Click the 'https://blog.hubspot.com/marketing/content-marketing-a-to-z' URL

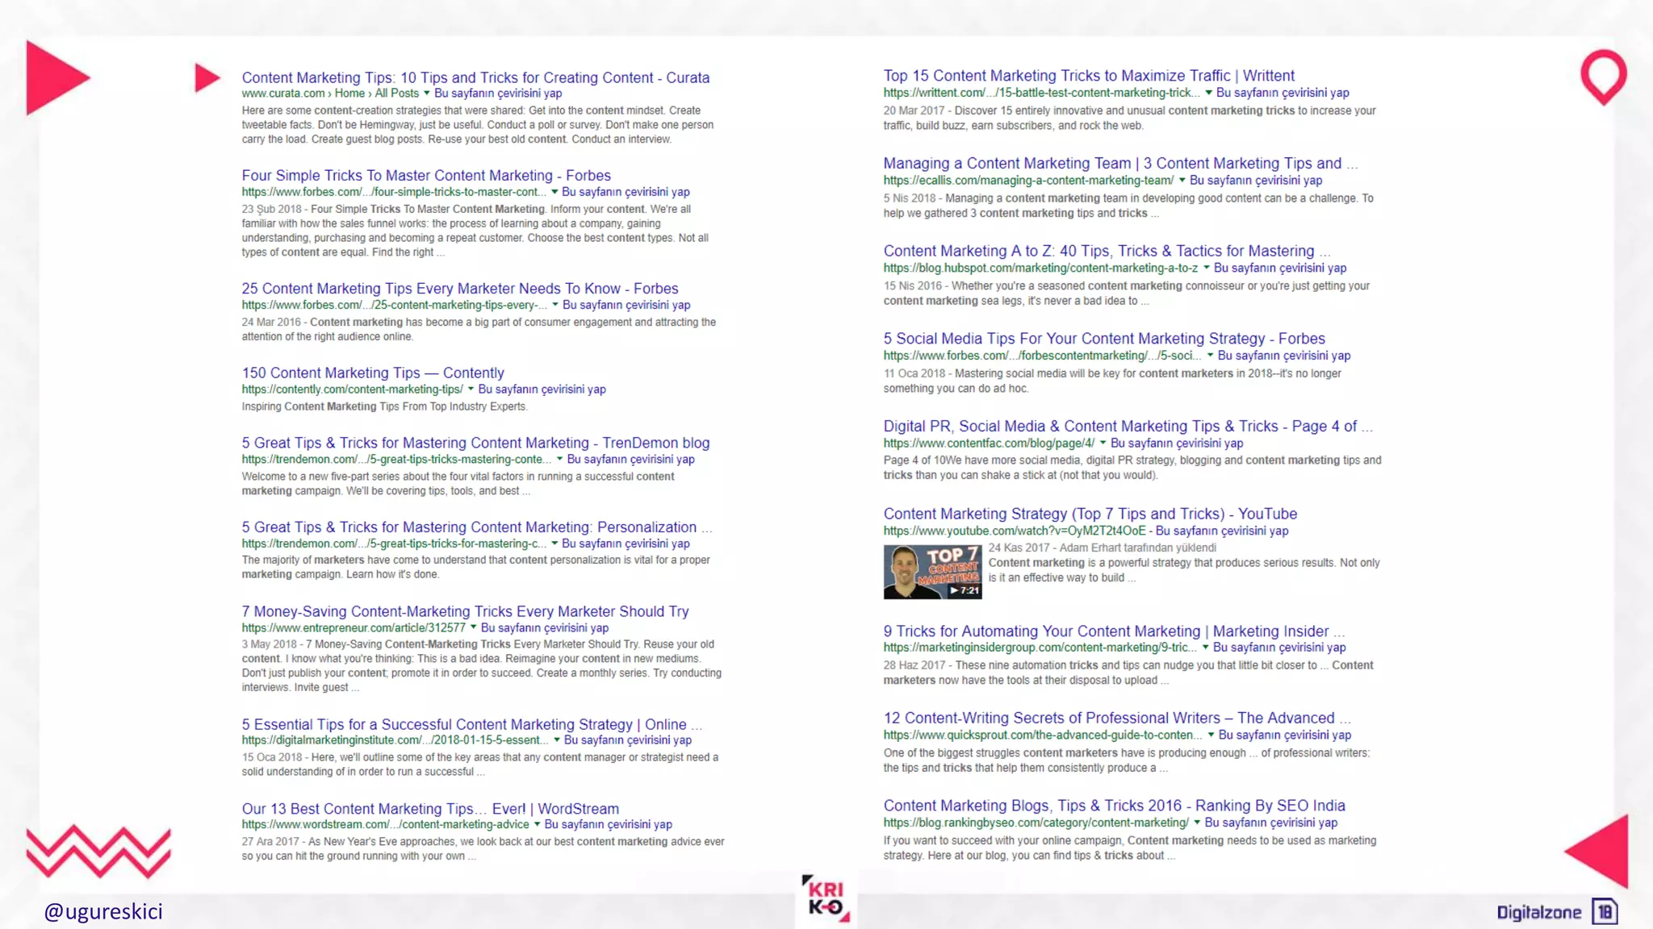coord(1040,268)
